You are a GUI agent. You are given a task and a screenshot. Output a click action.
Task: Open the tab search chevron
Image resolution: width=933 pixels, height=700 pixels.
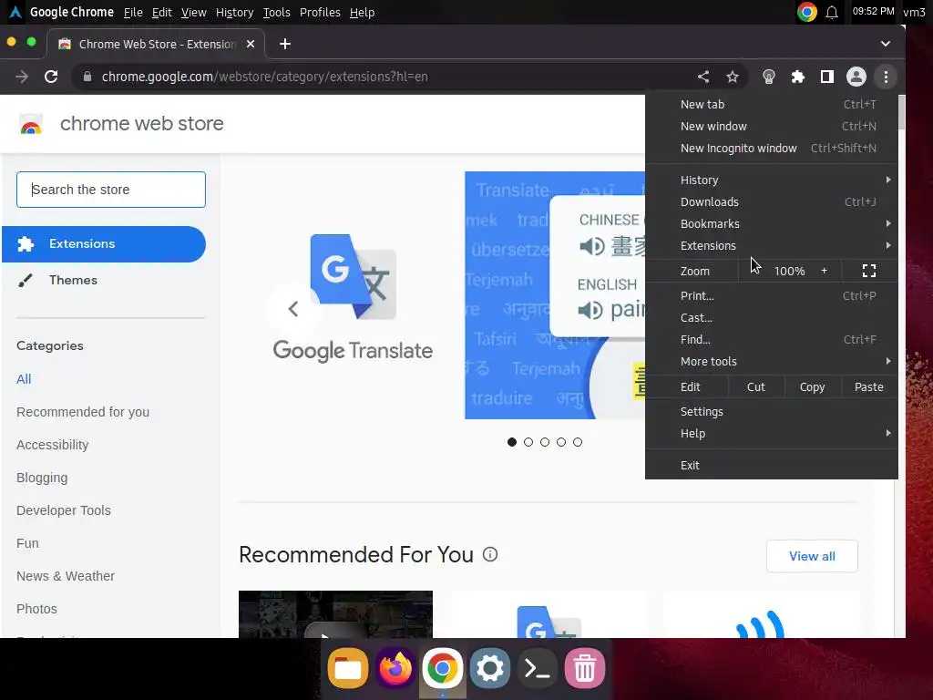[x=886, y=44]
